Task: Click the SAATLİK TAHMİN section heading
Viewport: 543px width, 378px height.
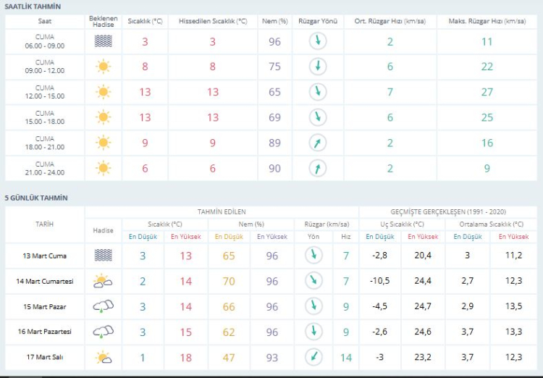Action: click(33, 7)
